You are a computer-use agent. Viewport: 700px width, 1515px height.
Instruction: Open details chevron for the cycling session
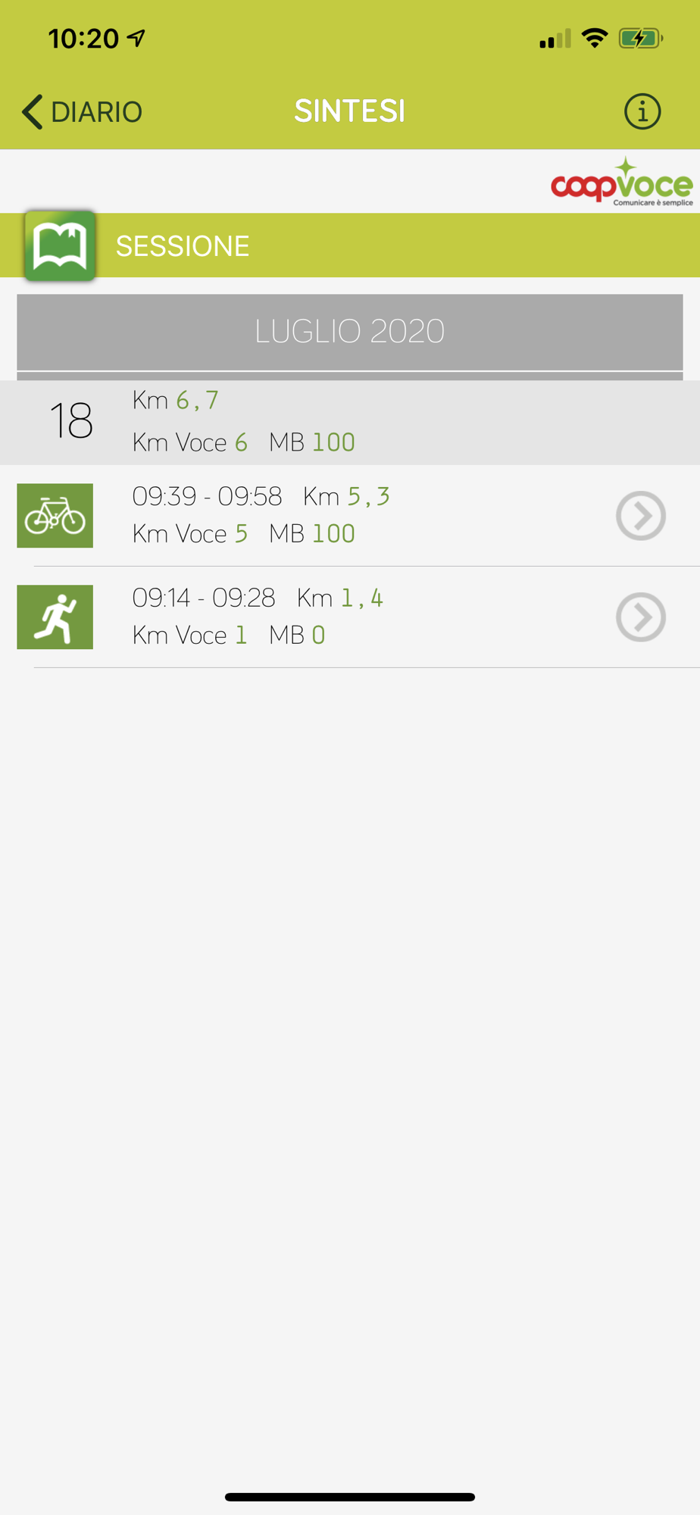point(640,516)
